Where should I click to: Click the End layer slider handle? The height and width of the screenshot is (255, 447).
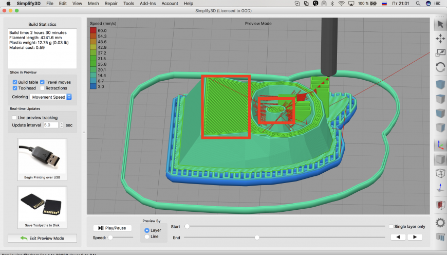[x=257, y=237]
